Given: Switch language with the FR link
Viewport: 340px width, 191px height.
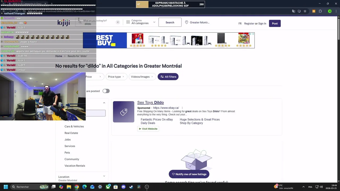Looking at the screenshot, I should click(x=240, y=24).
